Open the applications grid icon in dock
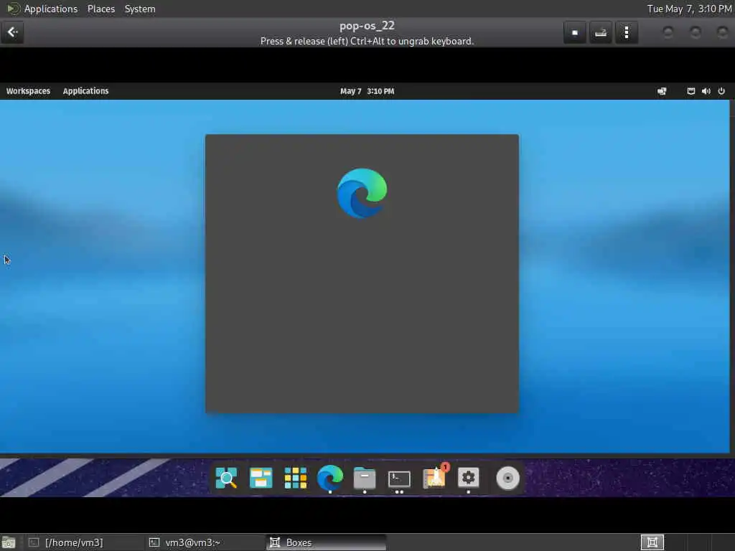 tap(295, 478)
